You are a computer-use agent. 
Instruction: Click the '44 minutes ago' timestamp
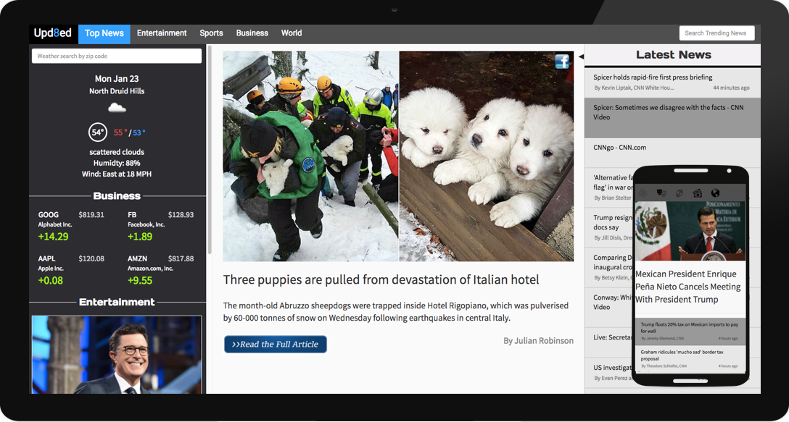point(731,88)
